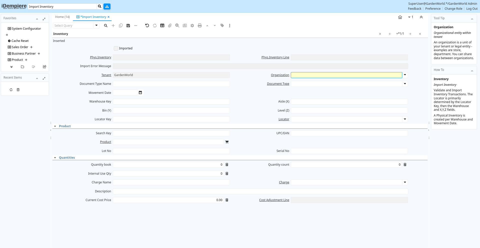The width and height of the screenshot is (480, 248).
Task: Expand the Select Query dropdown
Action: tap(96, 25)
